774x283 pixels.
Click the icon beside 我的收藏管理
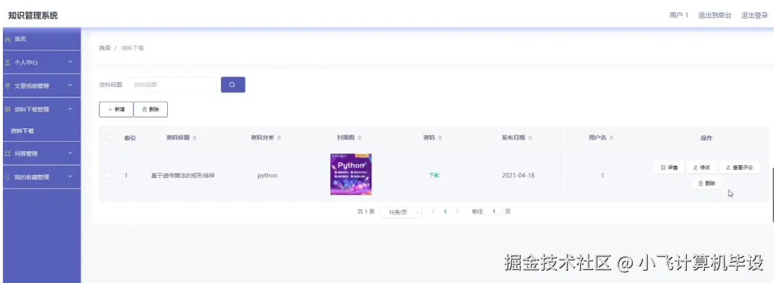tap(7, 177)
